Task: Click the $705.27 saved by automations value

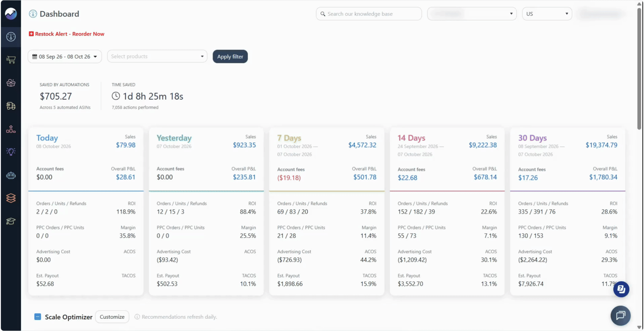Action: (x=56, y=96)
